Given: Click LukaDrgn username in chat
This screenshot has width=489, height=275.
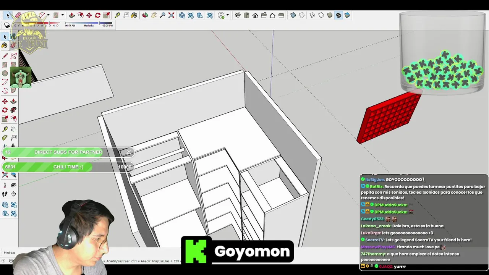Looking at the screenshot, I should pos(371,233).
